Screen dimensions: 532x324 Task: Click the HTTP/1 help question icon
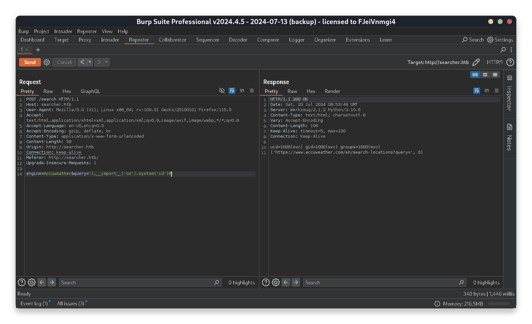pos(510,62)
